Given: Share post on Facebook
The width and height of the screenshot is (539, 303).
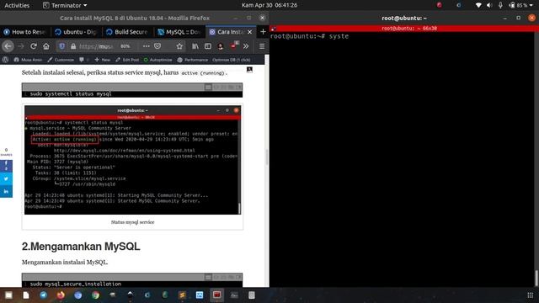Looking at the screenshot, I should (6, 166).
